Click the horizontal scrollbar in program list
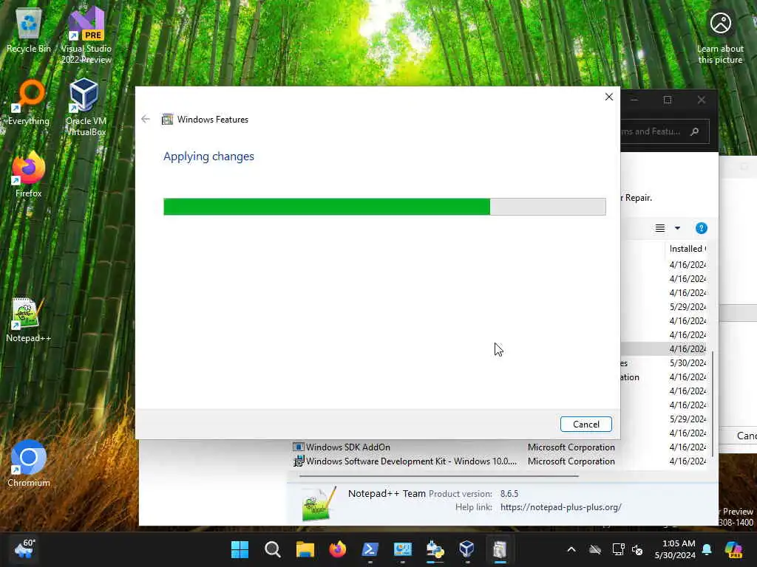The image size is (757, 567). tap(439, 476)
